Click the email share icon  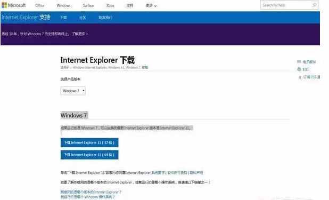(x=299, y=62)
